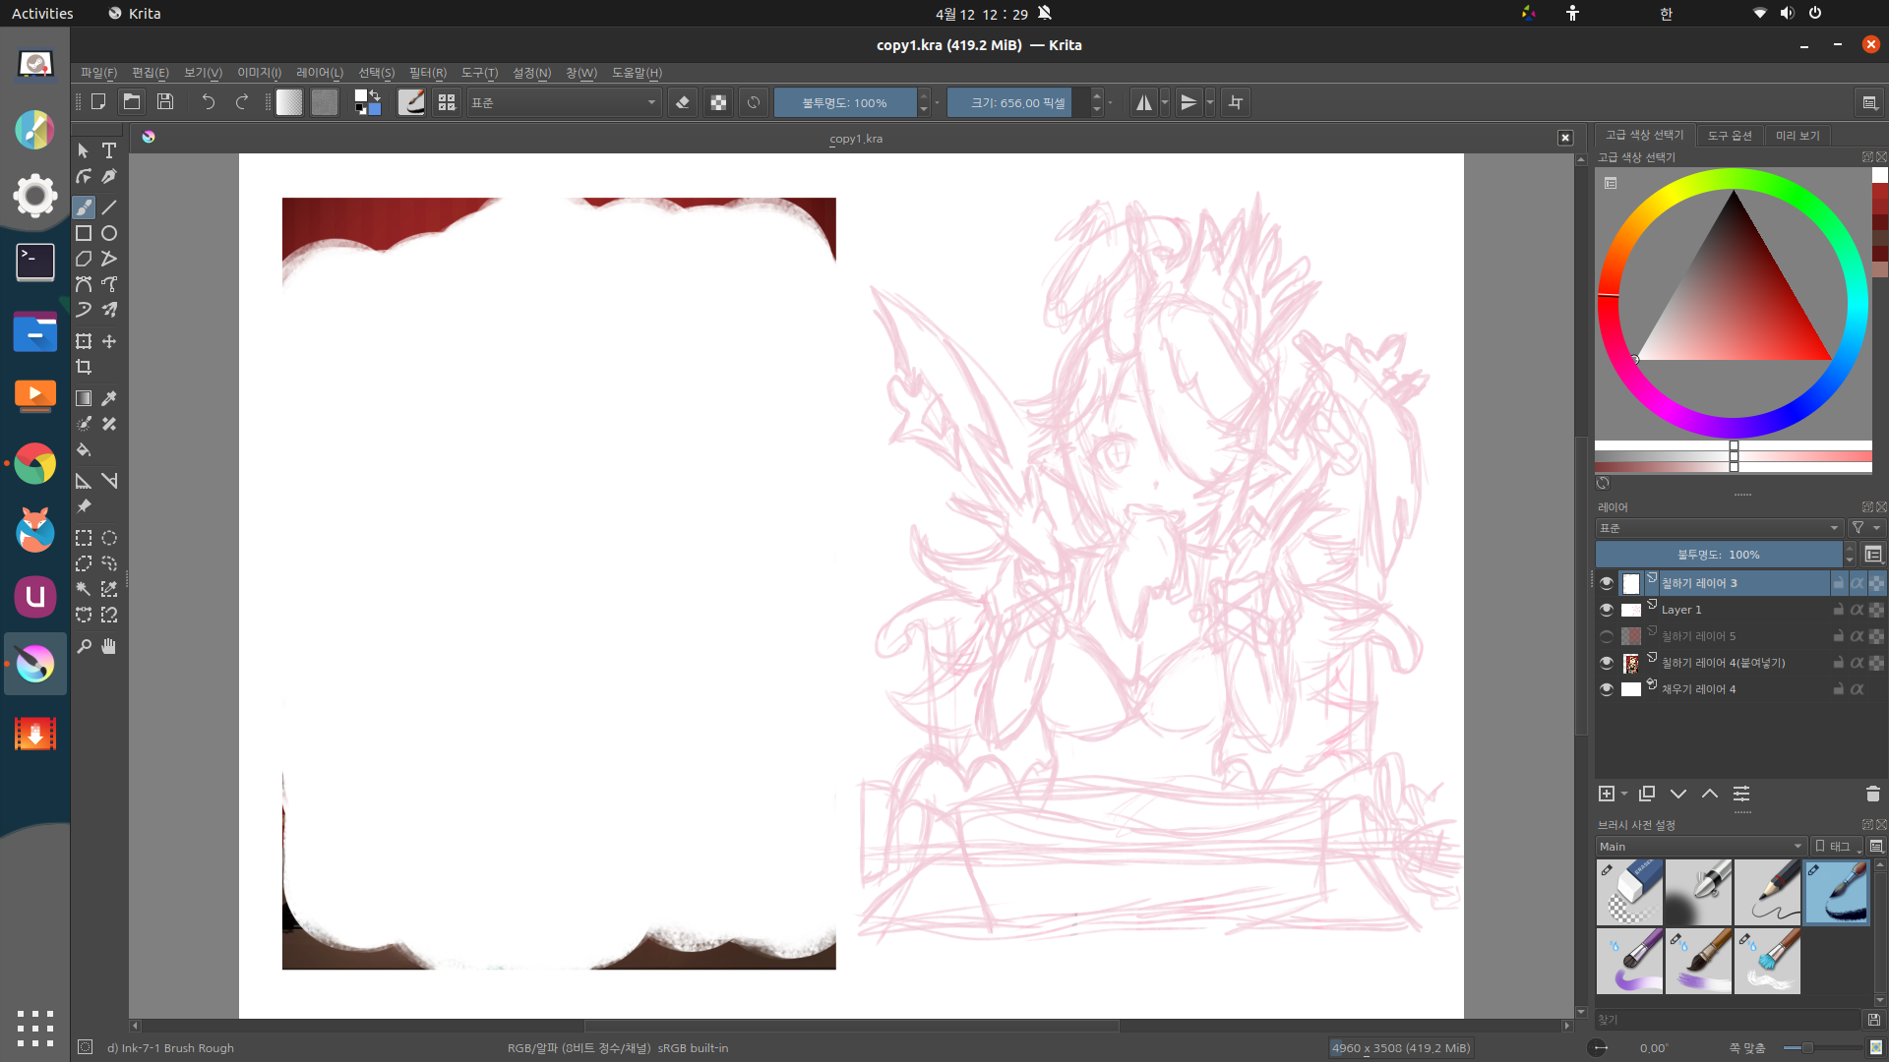The image size is (1889, 1062).
Task: Toggle alpha inheritance on 칠하기 레이어 3
Action: pyautogui.click(x=1858, y=583)
